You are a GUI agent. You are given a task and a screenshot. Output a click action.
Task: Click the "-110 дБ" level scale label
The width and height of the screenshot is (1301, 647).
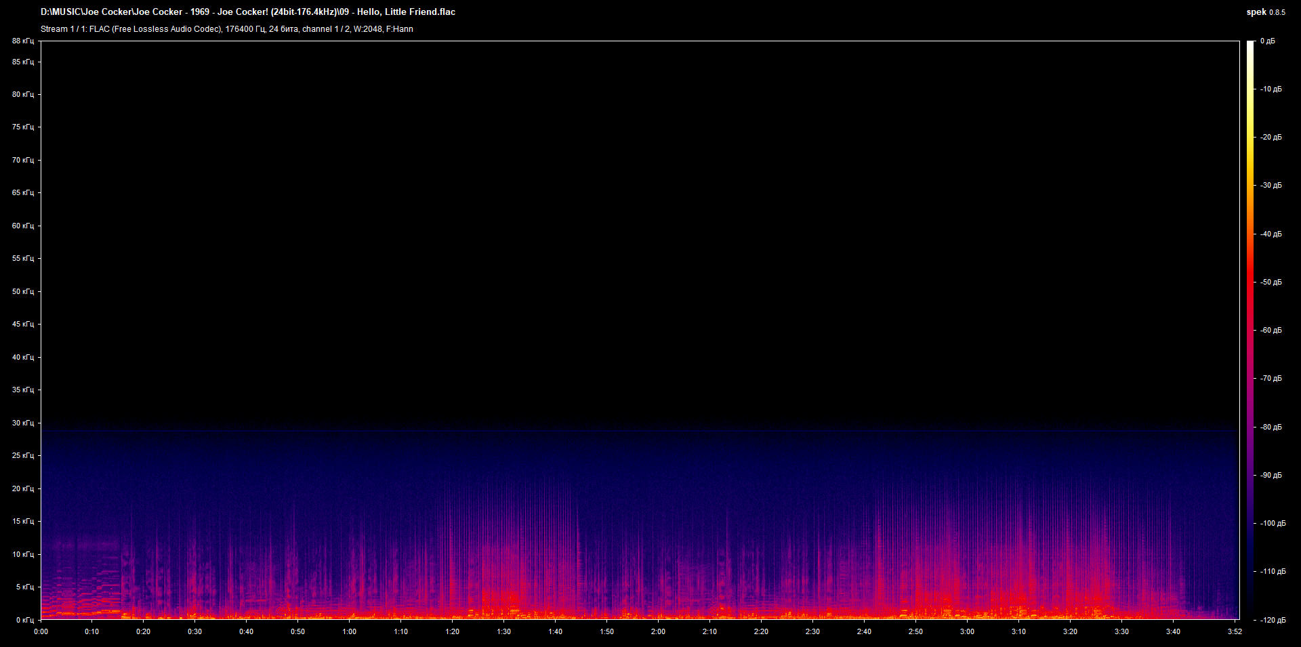[x=1273, y=572]
